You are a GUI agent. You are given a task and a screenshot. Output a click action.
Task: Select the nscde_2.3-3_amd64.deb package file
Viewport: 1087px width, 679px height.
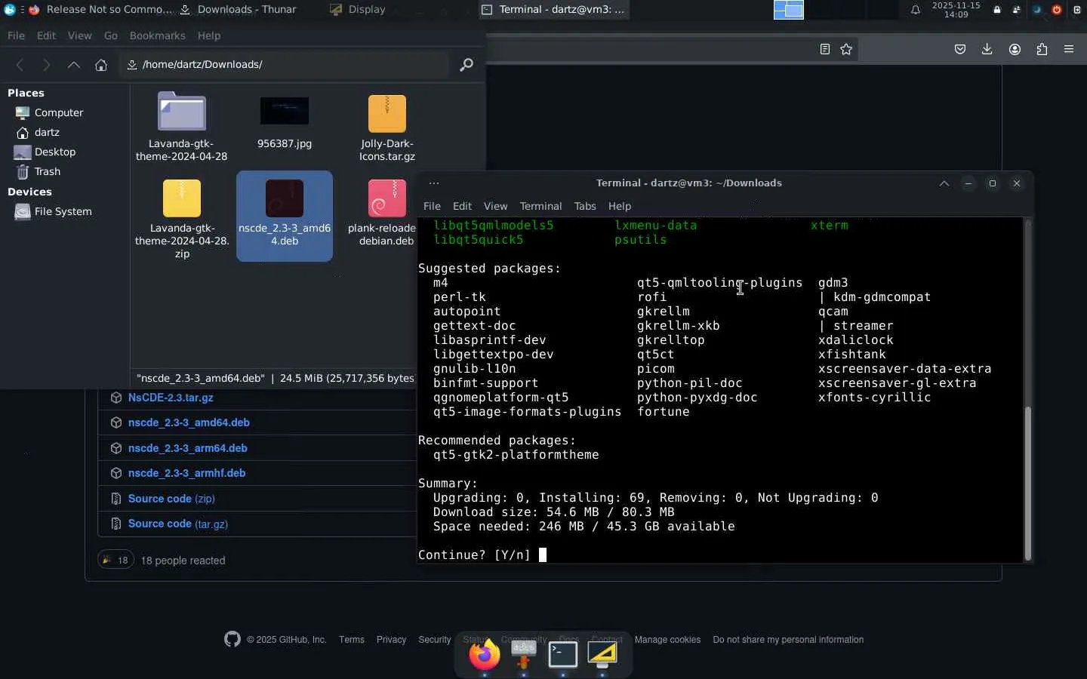click(x=285, y=216)
